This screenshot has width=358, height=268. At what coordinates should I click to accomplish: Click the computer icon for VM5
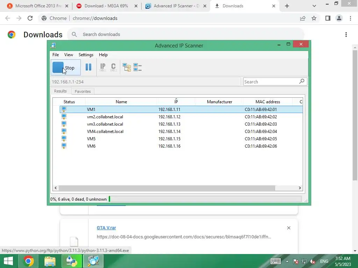64,139
